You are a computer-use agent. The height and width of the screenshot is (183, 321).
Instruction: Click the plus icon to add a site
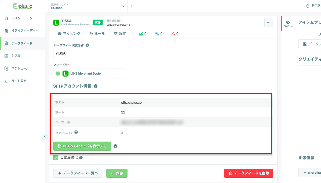click(x=132, y=6)
